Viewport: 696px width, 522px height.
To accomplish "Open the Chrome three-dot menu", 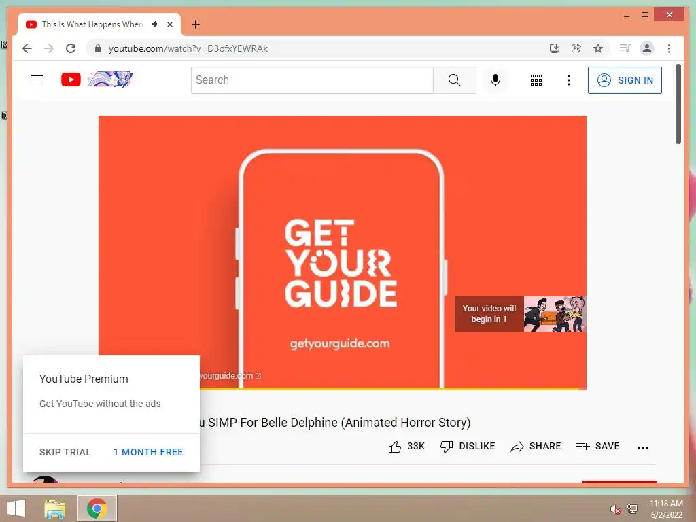I will coord(669,48).
